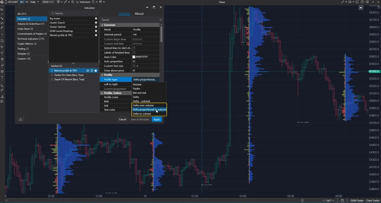Click the shrink arrows icon top right

tap(343, 2)
